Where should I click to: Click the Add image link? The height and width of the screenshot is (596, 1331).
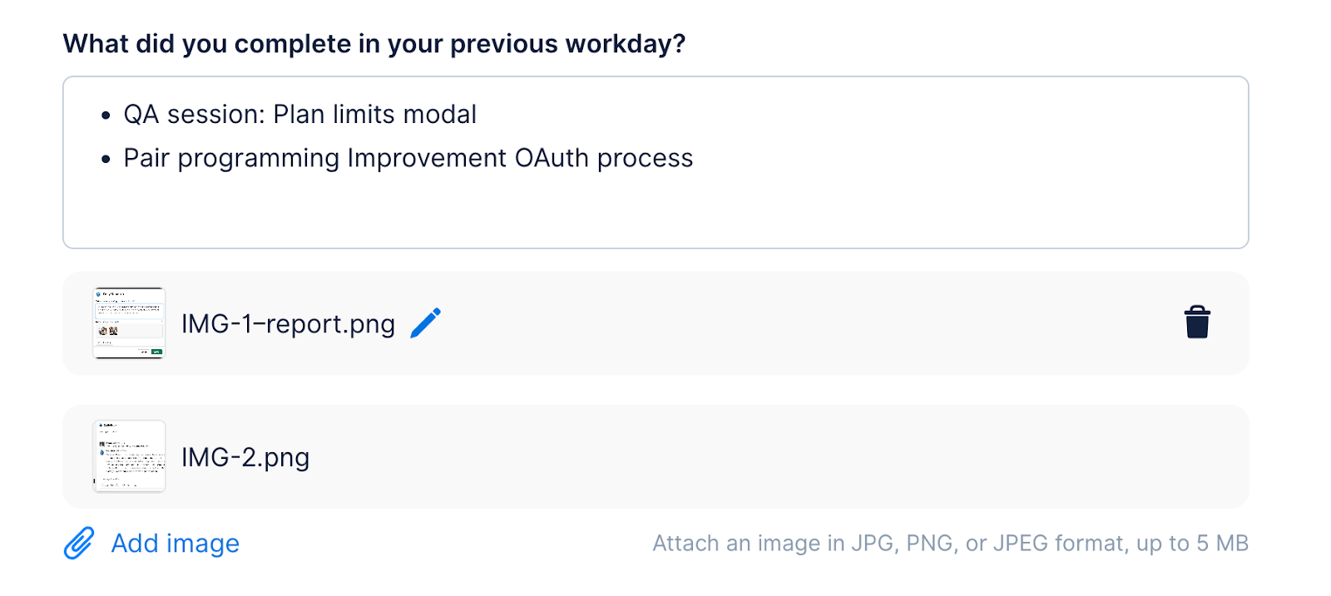(x=176, y=544)
